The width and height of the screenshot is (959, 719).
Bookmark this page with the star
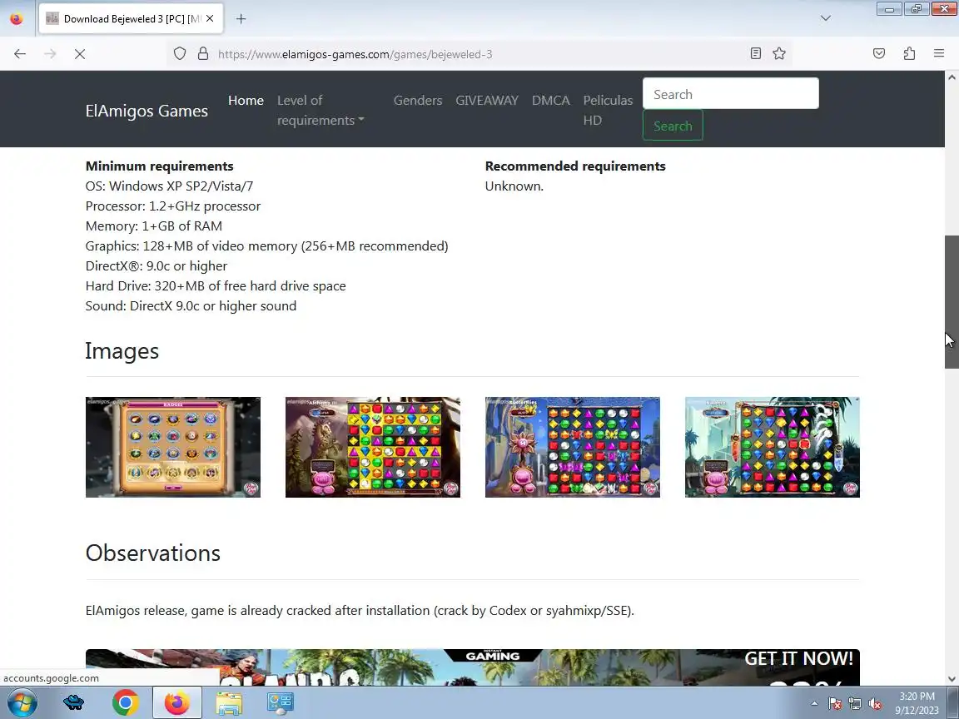point(779,54)
